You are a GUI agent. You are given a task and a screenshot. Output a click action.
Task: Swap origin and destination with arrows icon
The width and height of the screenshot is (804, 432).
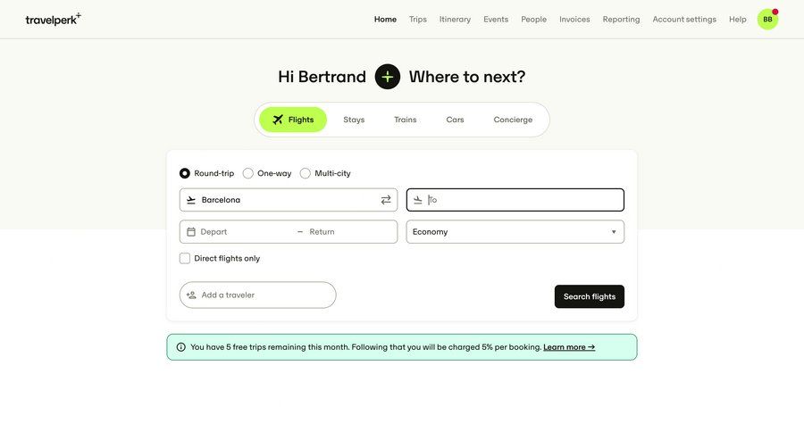point(386,200)
